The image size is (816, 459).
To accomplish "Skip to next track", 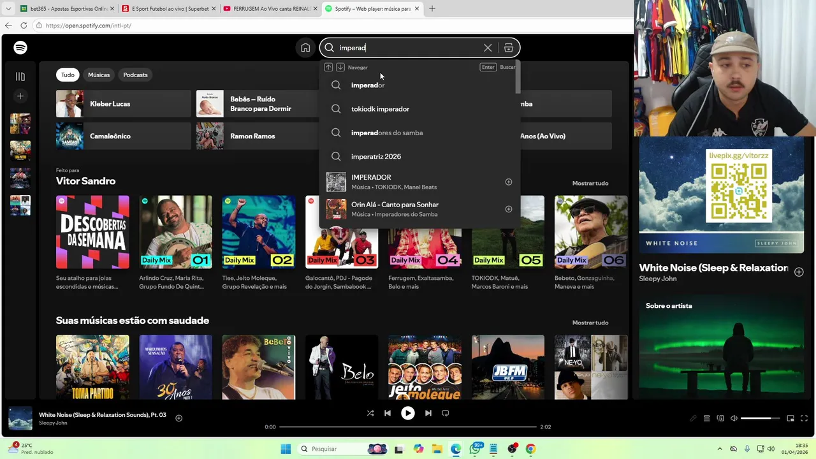I will pos(428,413).
